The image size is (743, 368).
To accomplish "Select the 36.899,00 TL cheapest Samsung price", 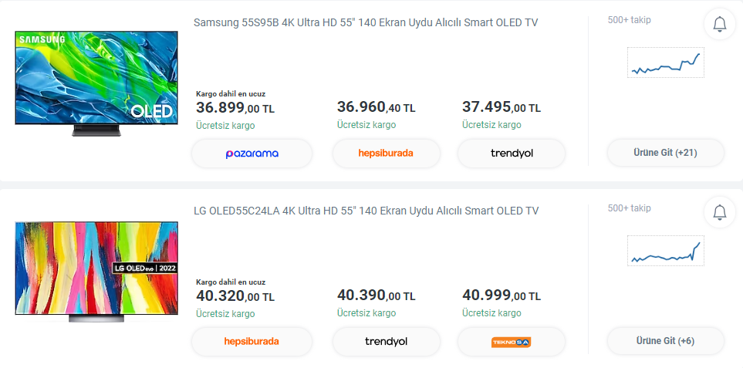I will pos(235,108).
